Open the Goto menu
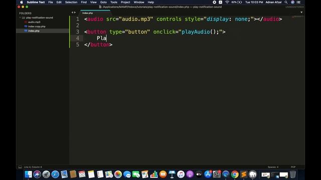This screenshot has height=180, width=321. [103, 2]
